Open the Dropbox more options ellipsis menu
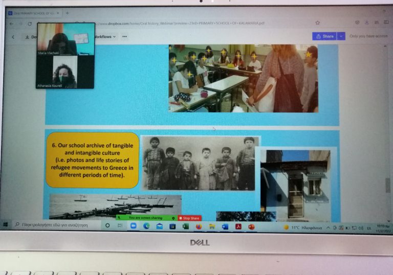Viewport: 393px width, 275px height. [124, 37]
